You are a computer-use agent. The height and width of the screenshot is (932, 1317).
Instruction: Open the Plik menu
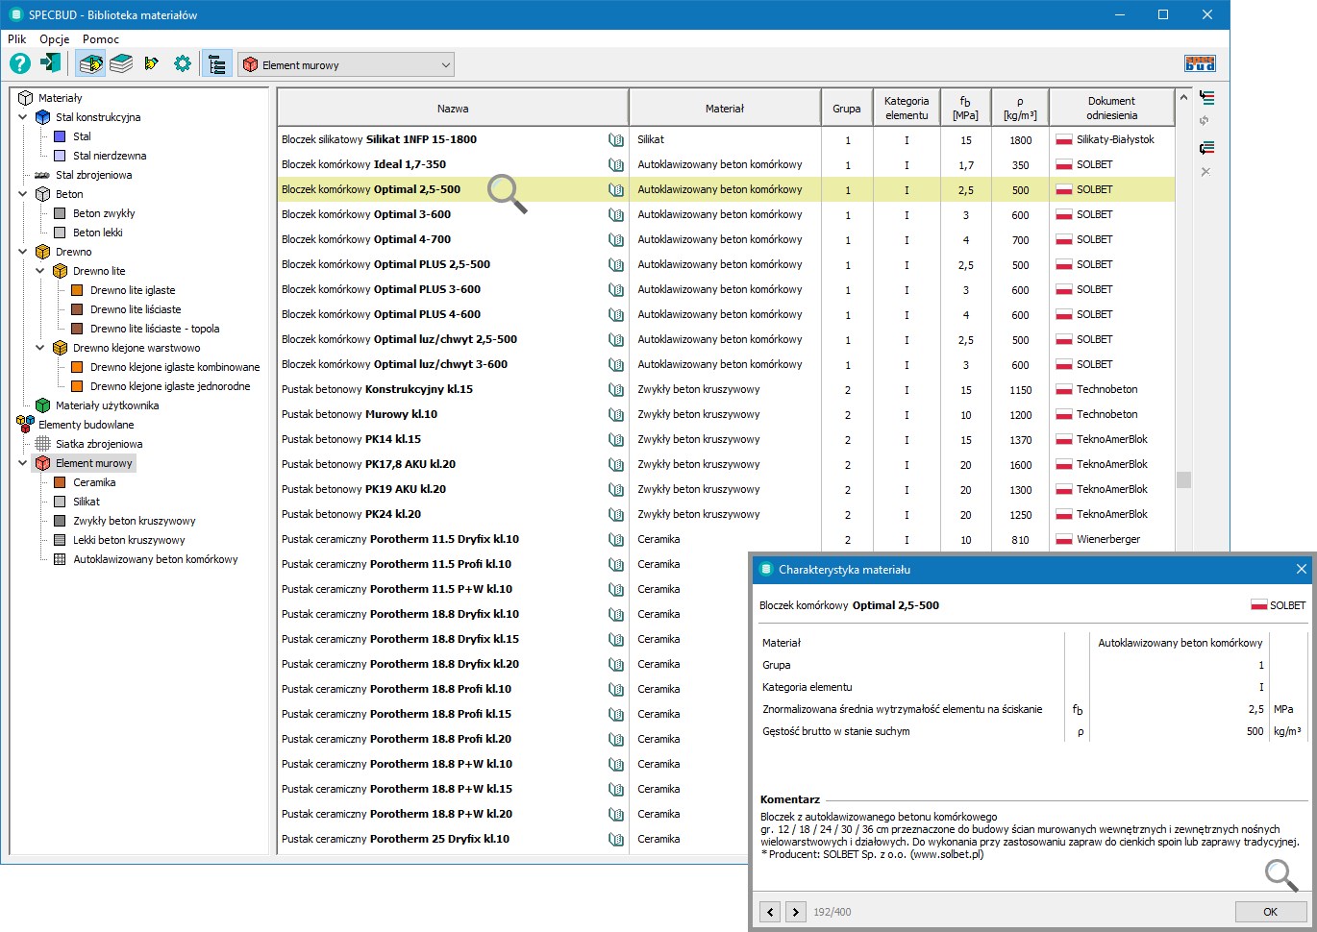pyautogui.click(x=17, y=39)
